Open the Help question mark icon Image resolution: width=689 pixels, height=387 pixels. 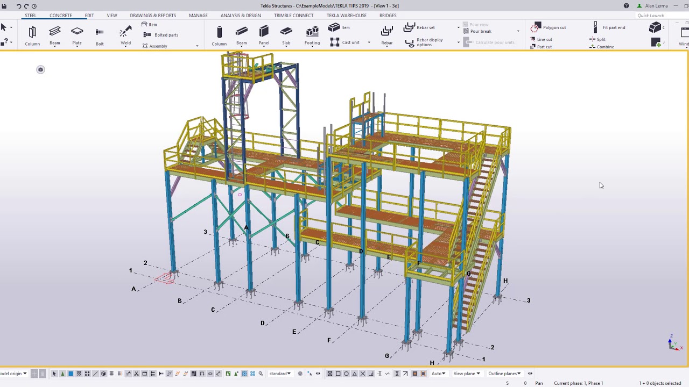tap(626, 6)
